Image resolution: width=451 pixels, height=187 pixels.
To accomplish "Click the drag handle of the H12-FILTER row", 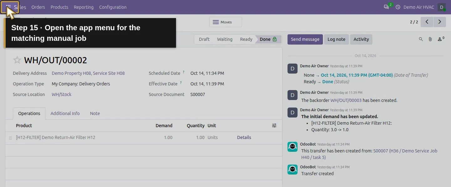I will 10,138.
